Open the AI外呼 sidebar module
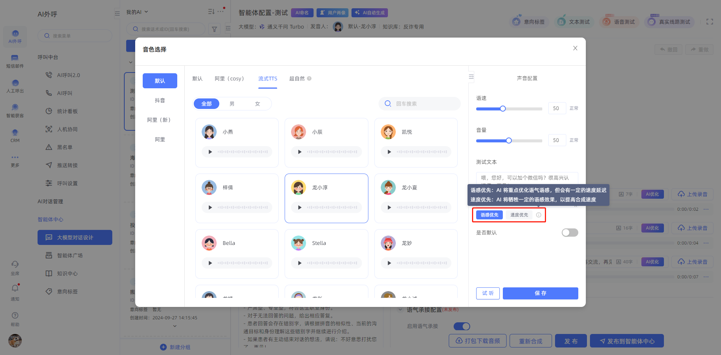Screen dimensions: 721x355 coord(15,36)
